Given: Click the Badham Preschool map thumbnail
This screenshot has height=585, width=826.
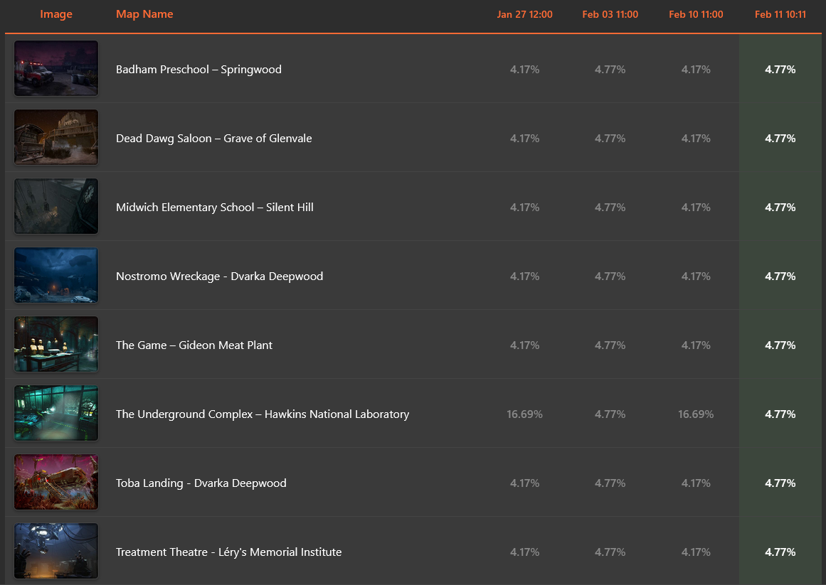Looking at the screenshot, I should point(56,68).
